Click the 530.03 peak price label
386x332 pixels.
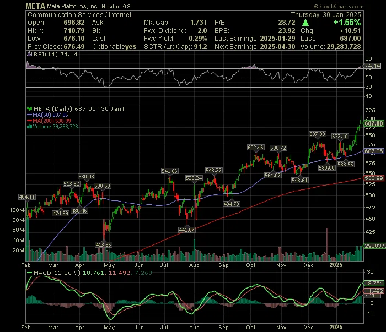pyautogui.click(x=86, y=177)
